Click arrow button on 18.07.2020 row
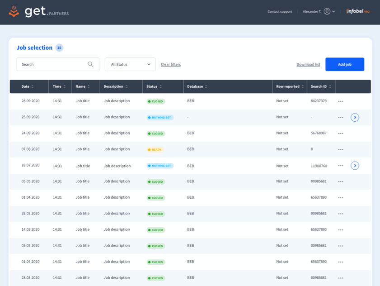Image resolution: width=380 pixels, height=286 pixels. (355, 166)
